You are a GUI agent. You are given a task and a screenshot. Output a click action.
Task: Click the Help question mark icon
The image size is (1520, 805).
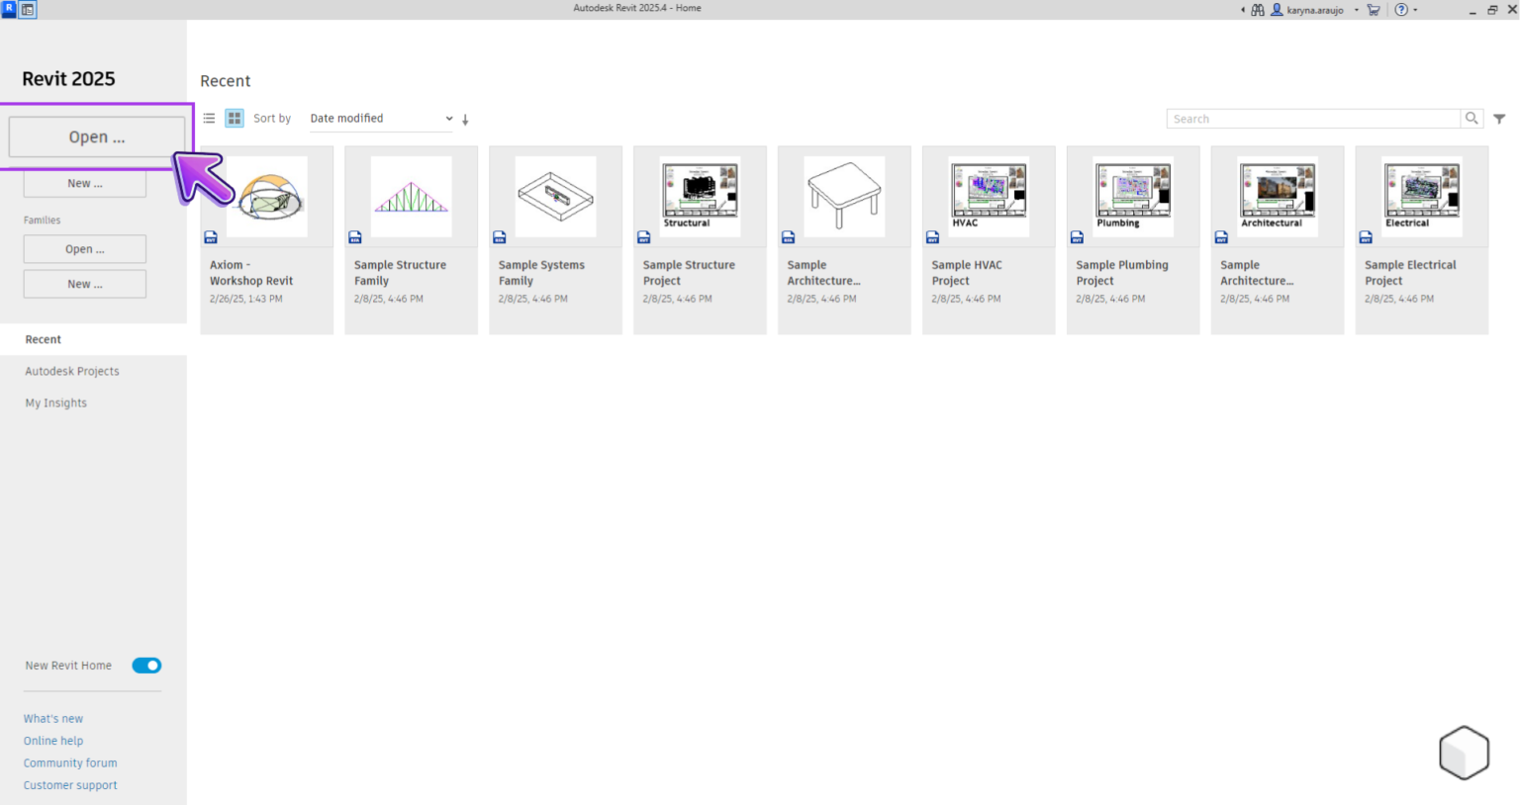(x=1401, y=10)
